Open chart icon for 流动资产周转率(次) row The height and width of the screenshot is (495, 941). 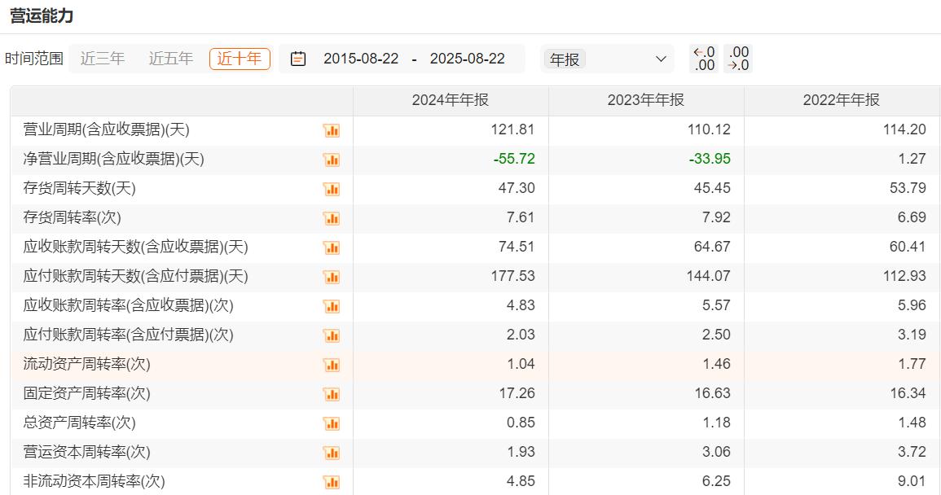332,365
